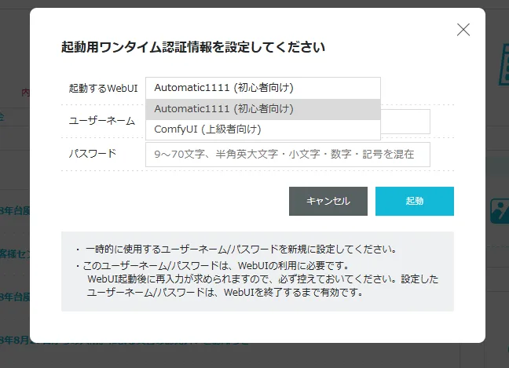Open the 起動するWebUI dropdown field
Image resolution: width=509 pixels, height=368 pixels.
coord(263,88)
